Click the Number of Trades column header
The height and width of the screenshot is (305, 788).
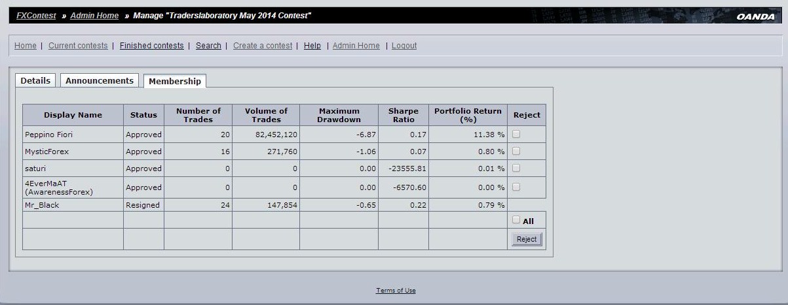[x=198, y=115]
